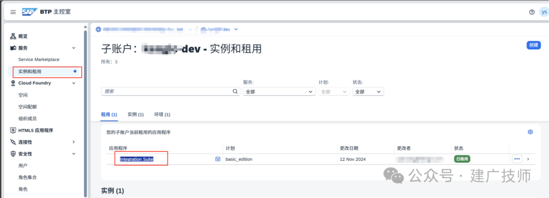Click the 计划 column header
The image size is (549, 198).
point(230,148)
